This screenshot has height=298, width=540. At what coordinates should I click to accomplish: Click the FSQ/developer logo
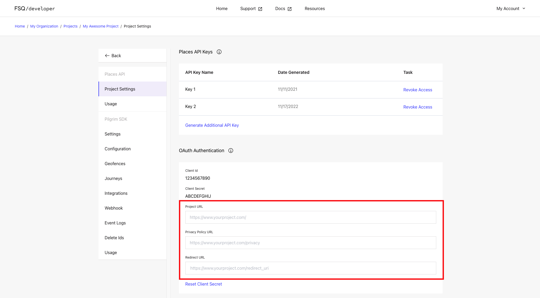(35, 8)
